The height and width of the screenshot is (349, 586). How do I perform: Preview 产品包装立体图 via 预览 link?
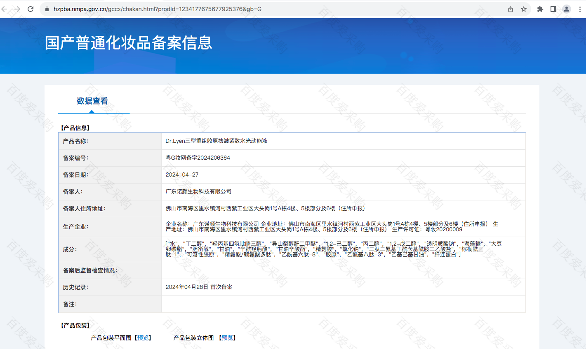point(227,338)
